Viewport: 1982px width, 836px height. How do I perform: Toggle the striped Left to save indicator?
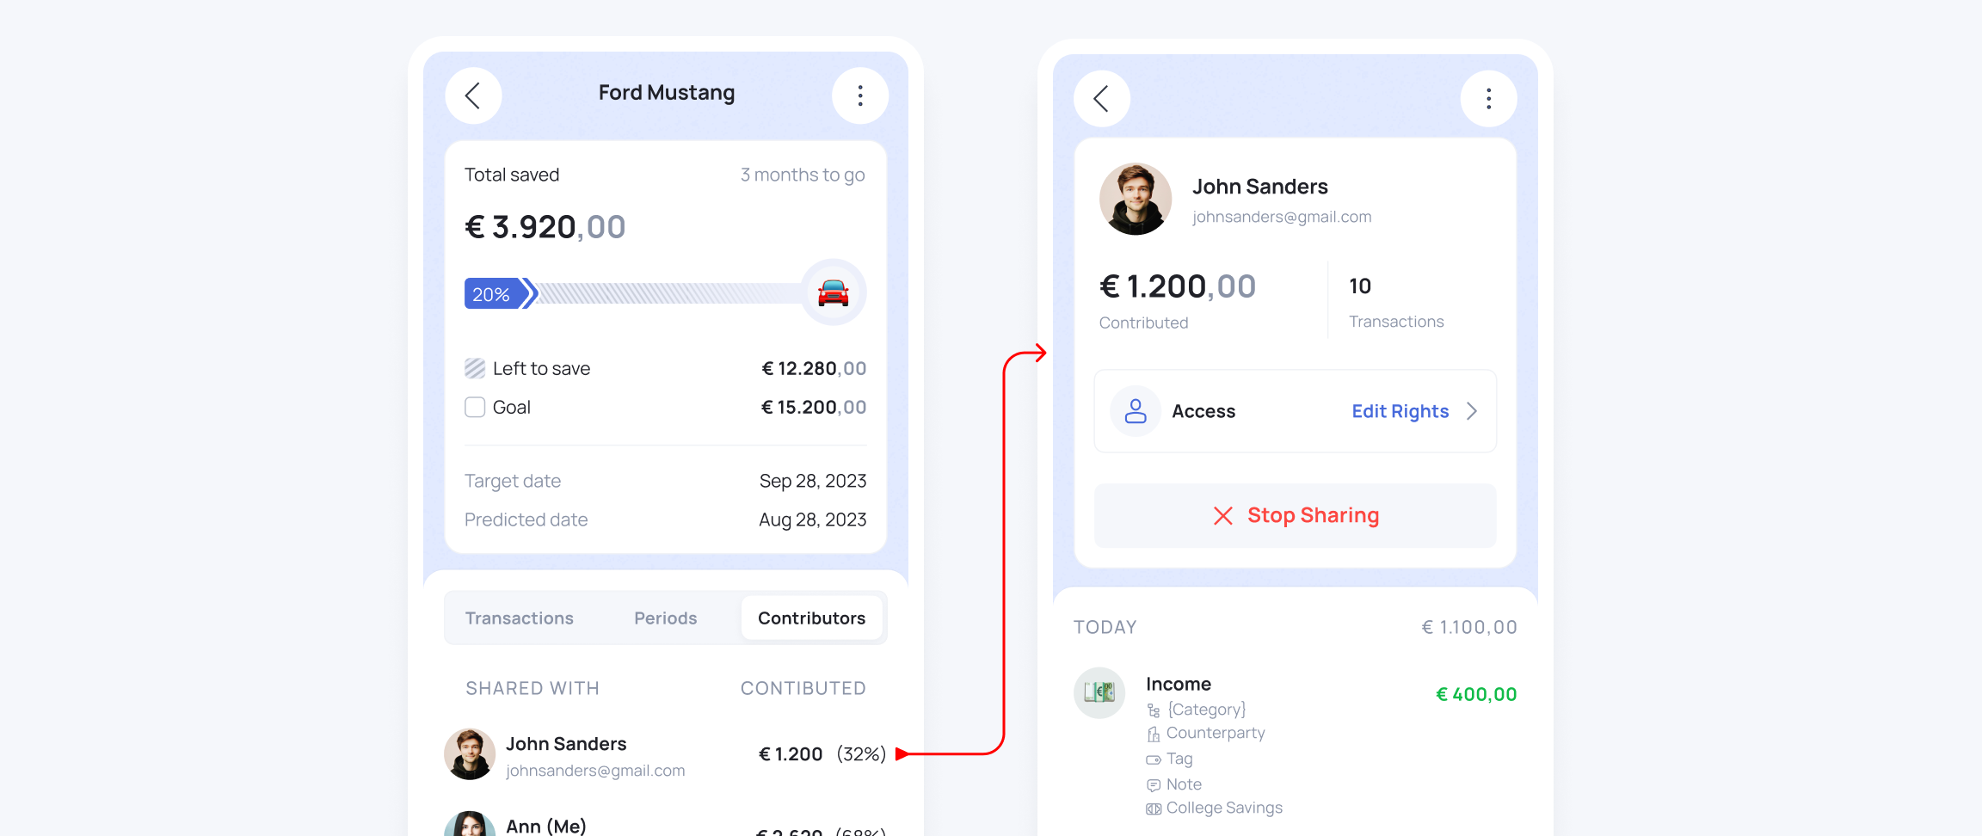coord(475,368)
